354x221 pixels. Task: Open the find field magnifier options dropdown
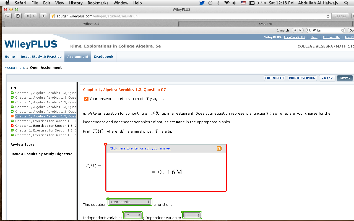(x=309, y=30)
